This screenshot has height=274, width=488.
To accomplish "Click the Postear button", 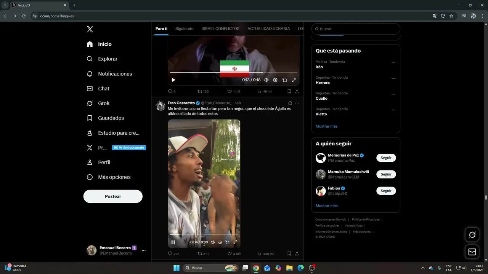I will pos(113,196).
